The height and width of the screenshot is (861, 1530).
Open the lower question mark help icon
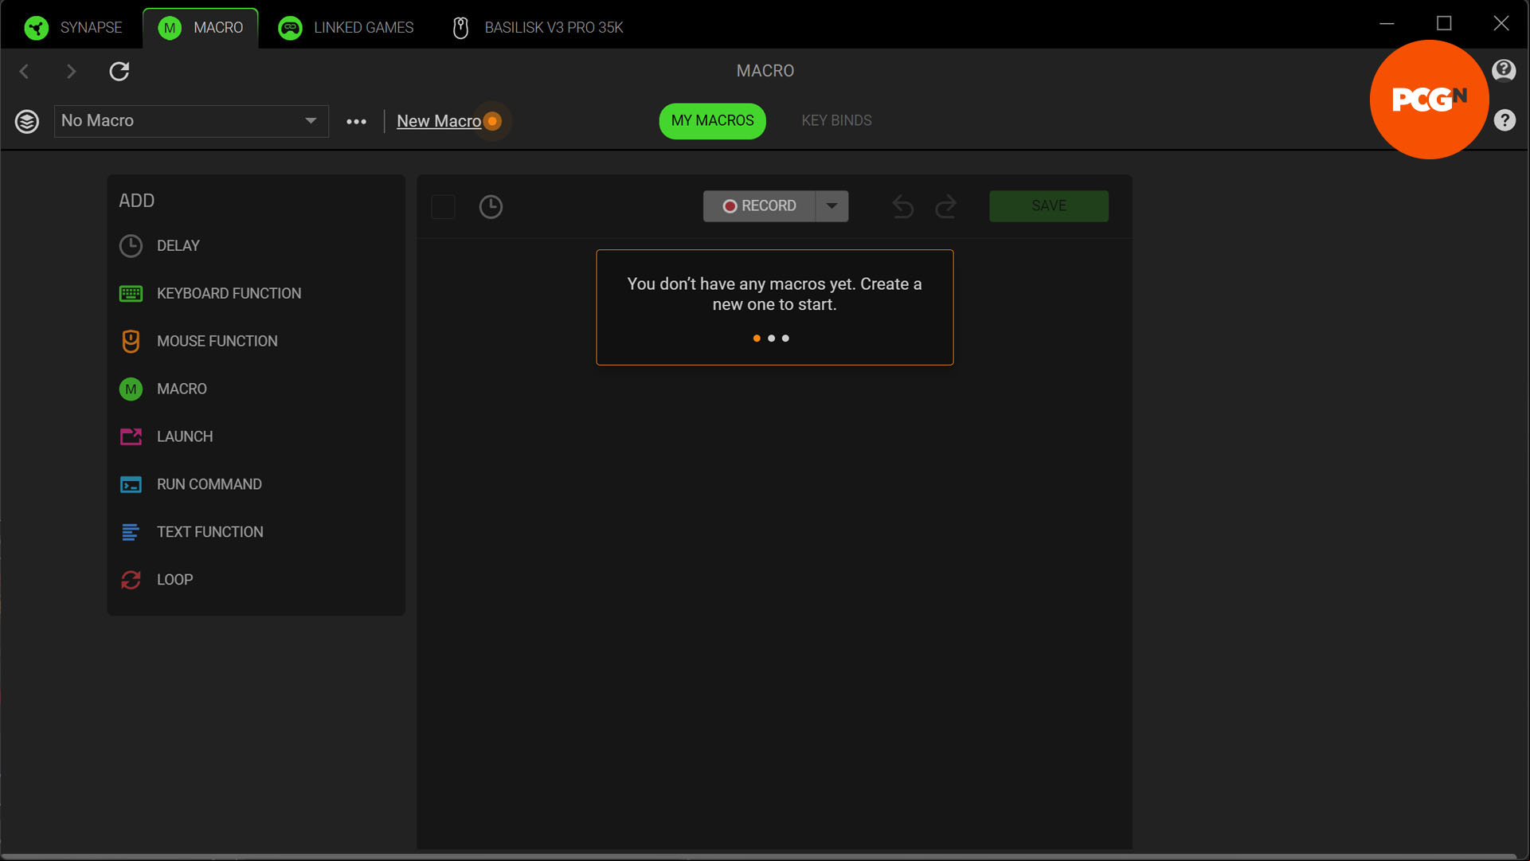(1505, 120)
